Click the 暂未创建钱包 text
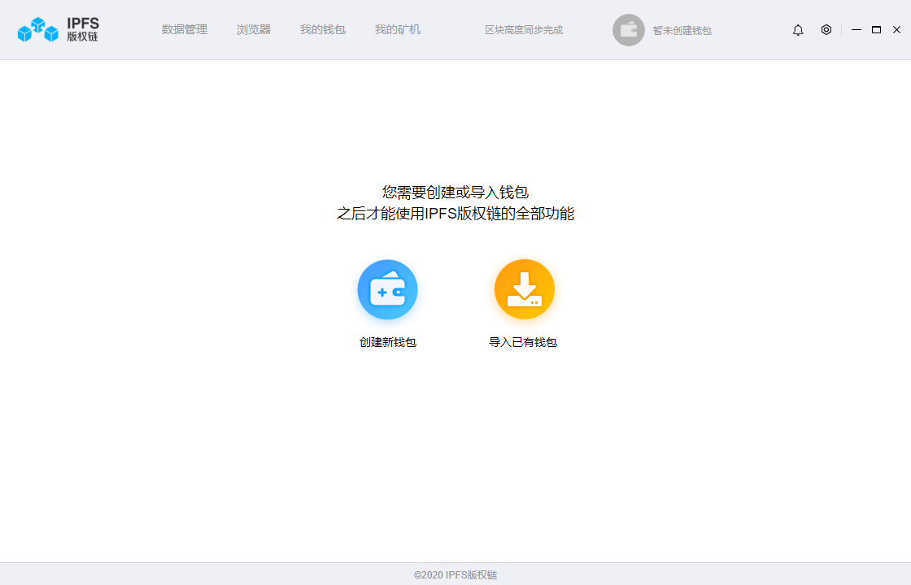 [683, 30]
